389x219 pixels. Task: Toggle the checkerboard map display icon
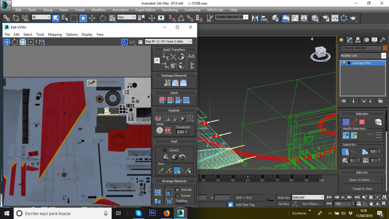coord(124,42)
